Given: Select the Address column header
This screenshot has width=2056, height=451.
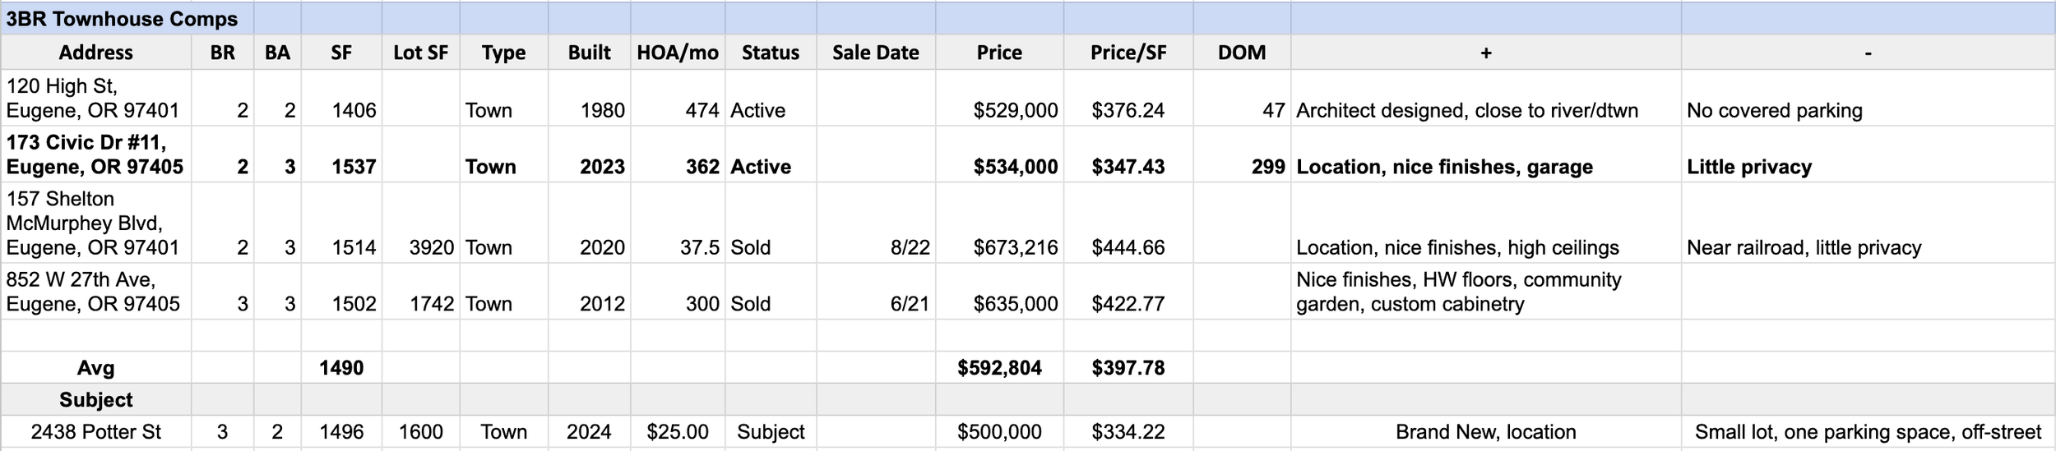Looking at the screenshot, I should click(x=95, y=53).
